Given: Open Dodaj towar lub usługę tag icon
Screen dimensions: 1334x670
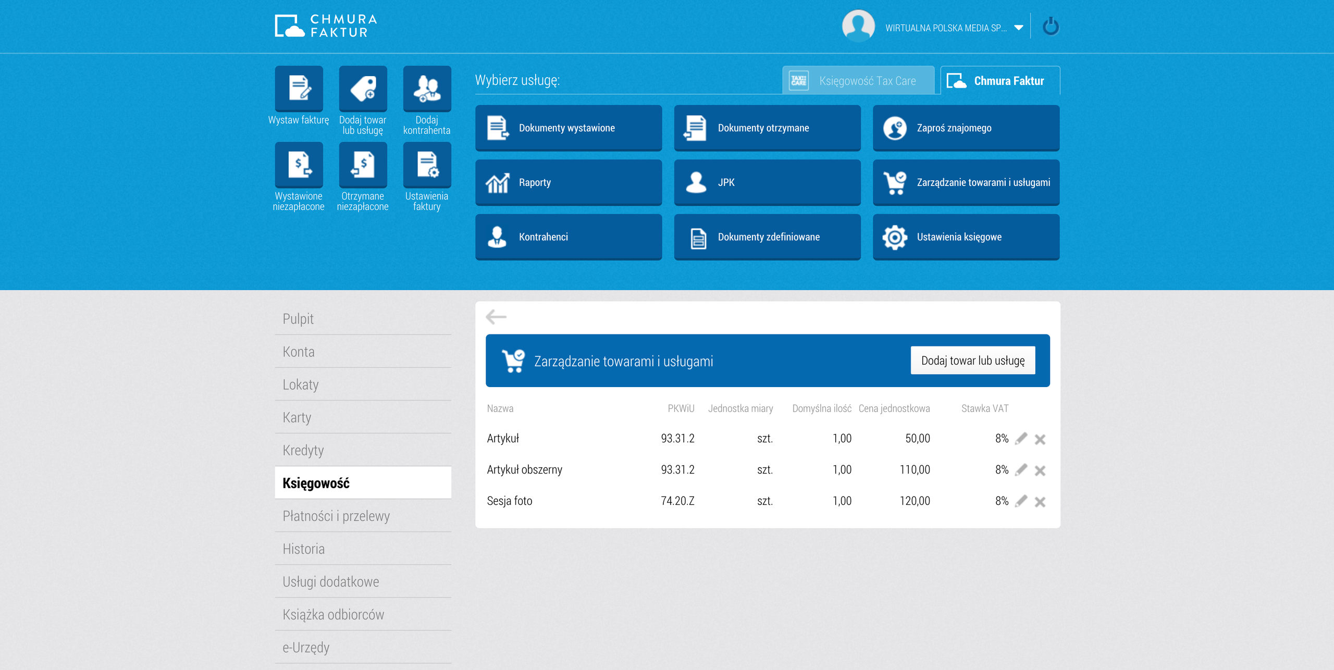Looking at the screenshot, I should tap(363, 89).
